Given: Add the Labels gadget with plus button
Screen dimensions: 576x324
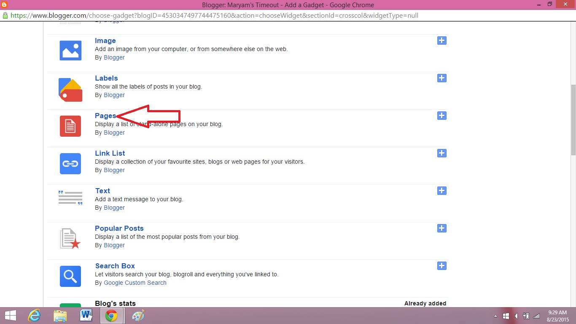Looking at the screenshot, I should pos(441,78).
